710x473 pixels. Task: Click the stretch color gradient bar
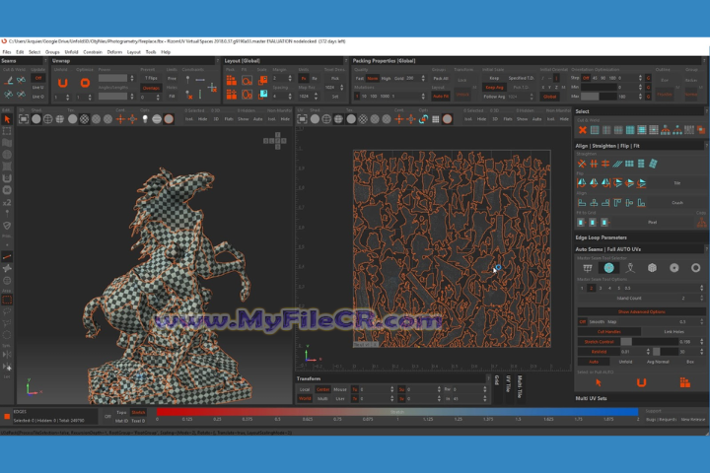coord(397,412)
